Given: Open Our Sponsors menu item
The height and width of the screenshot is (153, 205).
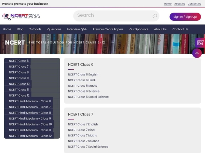Looking at the screenshot, I should (139, 29).
